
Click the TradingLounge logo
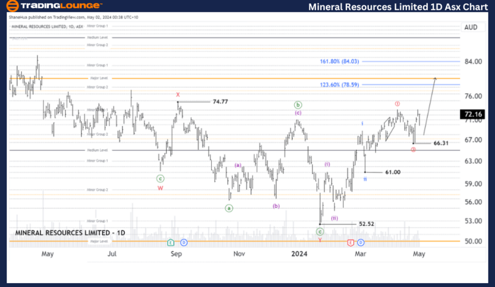tap(54, 5)
